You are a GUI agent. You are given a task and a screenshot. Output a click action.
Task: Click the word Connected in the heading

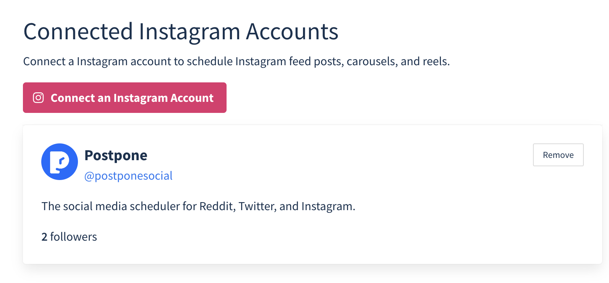78,31
